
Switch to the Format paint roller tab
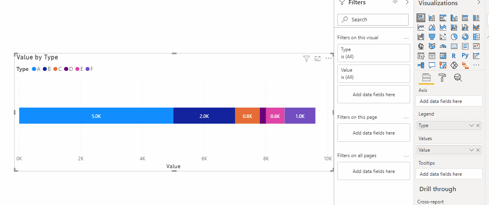coord(442,78)
